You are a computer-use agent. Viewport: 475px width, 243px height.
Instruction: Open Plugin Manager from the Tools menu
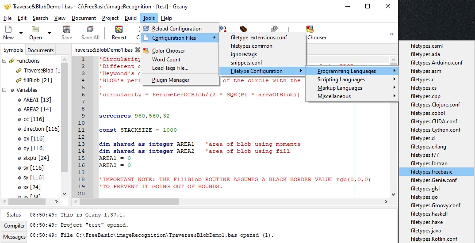(180, 80)
